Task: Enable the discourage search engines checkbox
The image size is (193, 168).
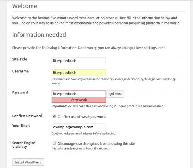Action: 54,143
